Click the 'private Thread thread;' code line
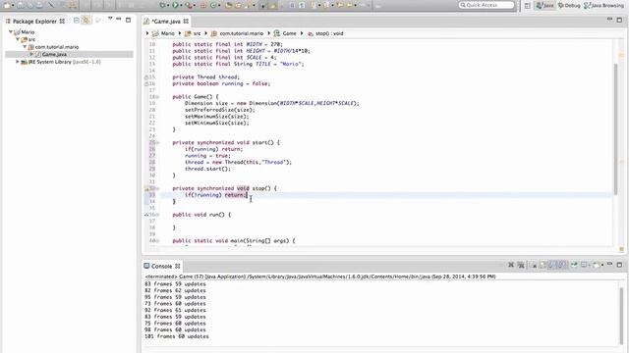Image resolution: width=629 pixels, height=353 pixels. [x=205, y=76]
